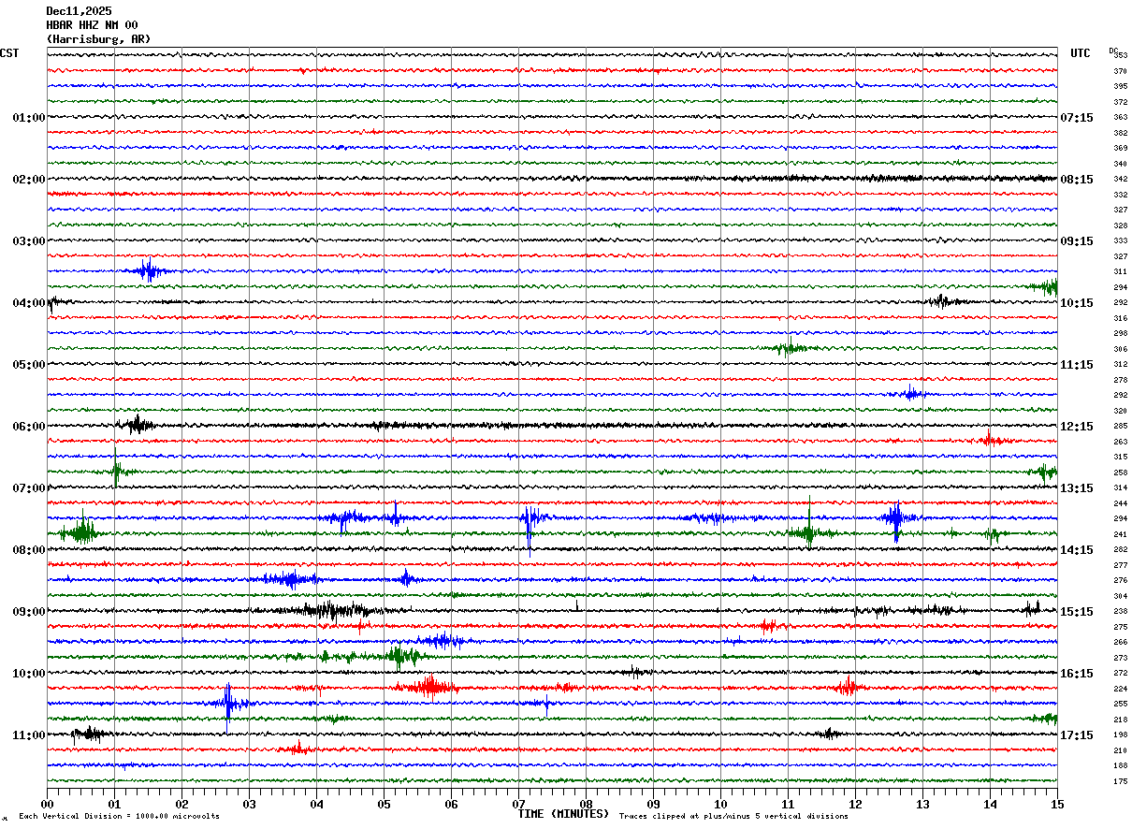The width and height of the screenshot is (1132, 829).
Task: Select the 02:00 CST time label
Action: tap(29, 180)
